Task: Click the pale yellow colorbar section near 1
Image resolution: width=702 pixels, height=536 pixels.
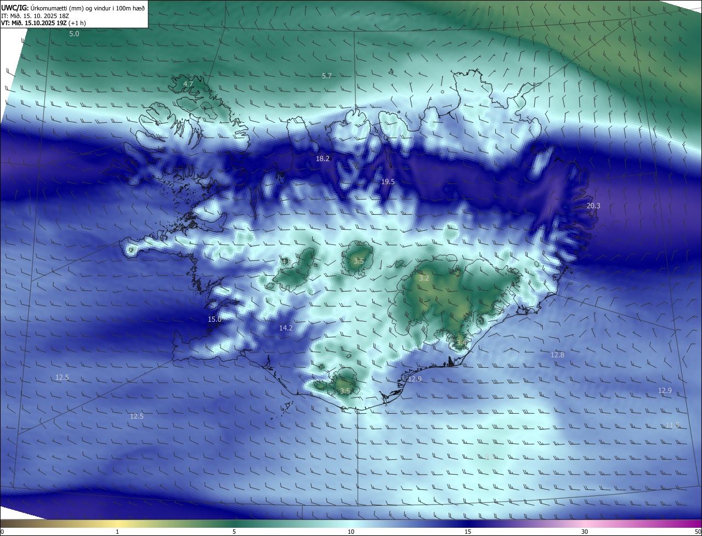Action: point(117,524)
